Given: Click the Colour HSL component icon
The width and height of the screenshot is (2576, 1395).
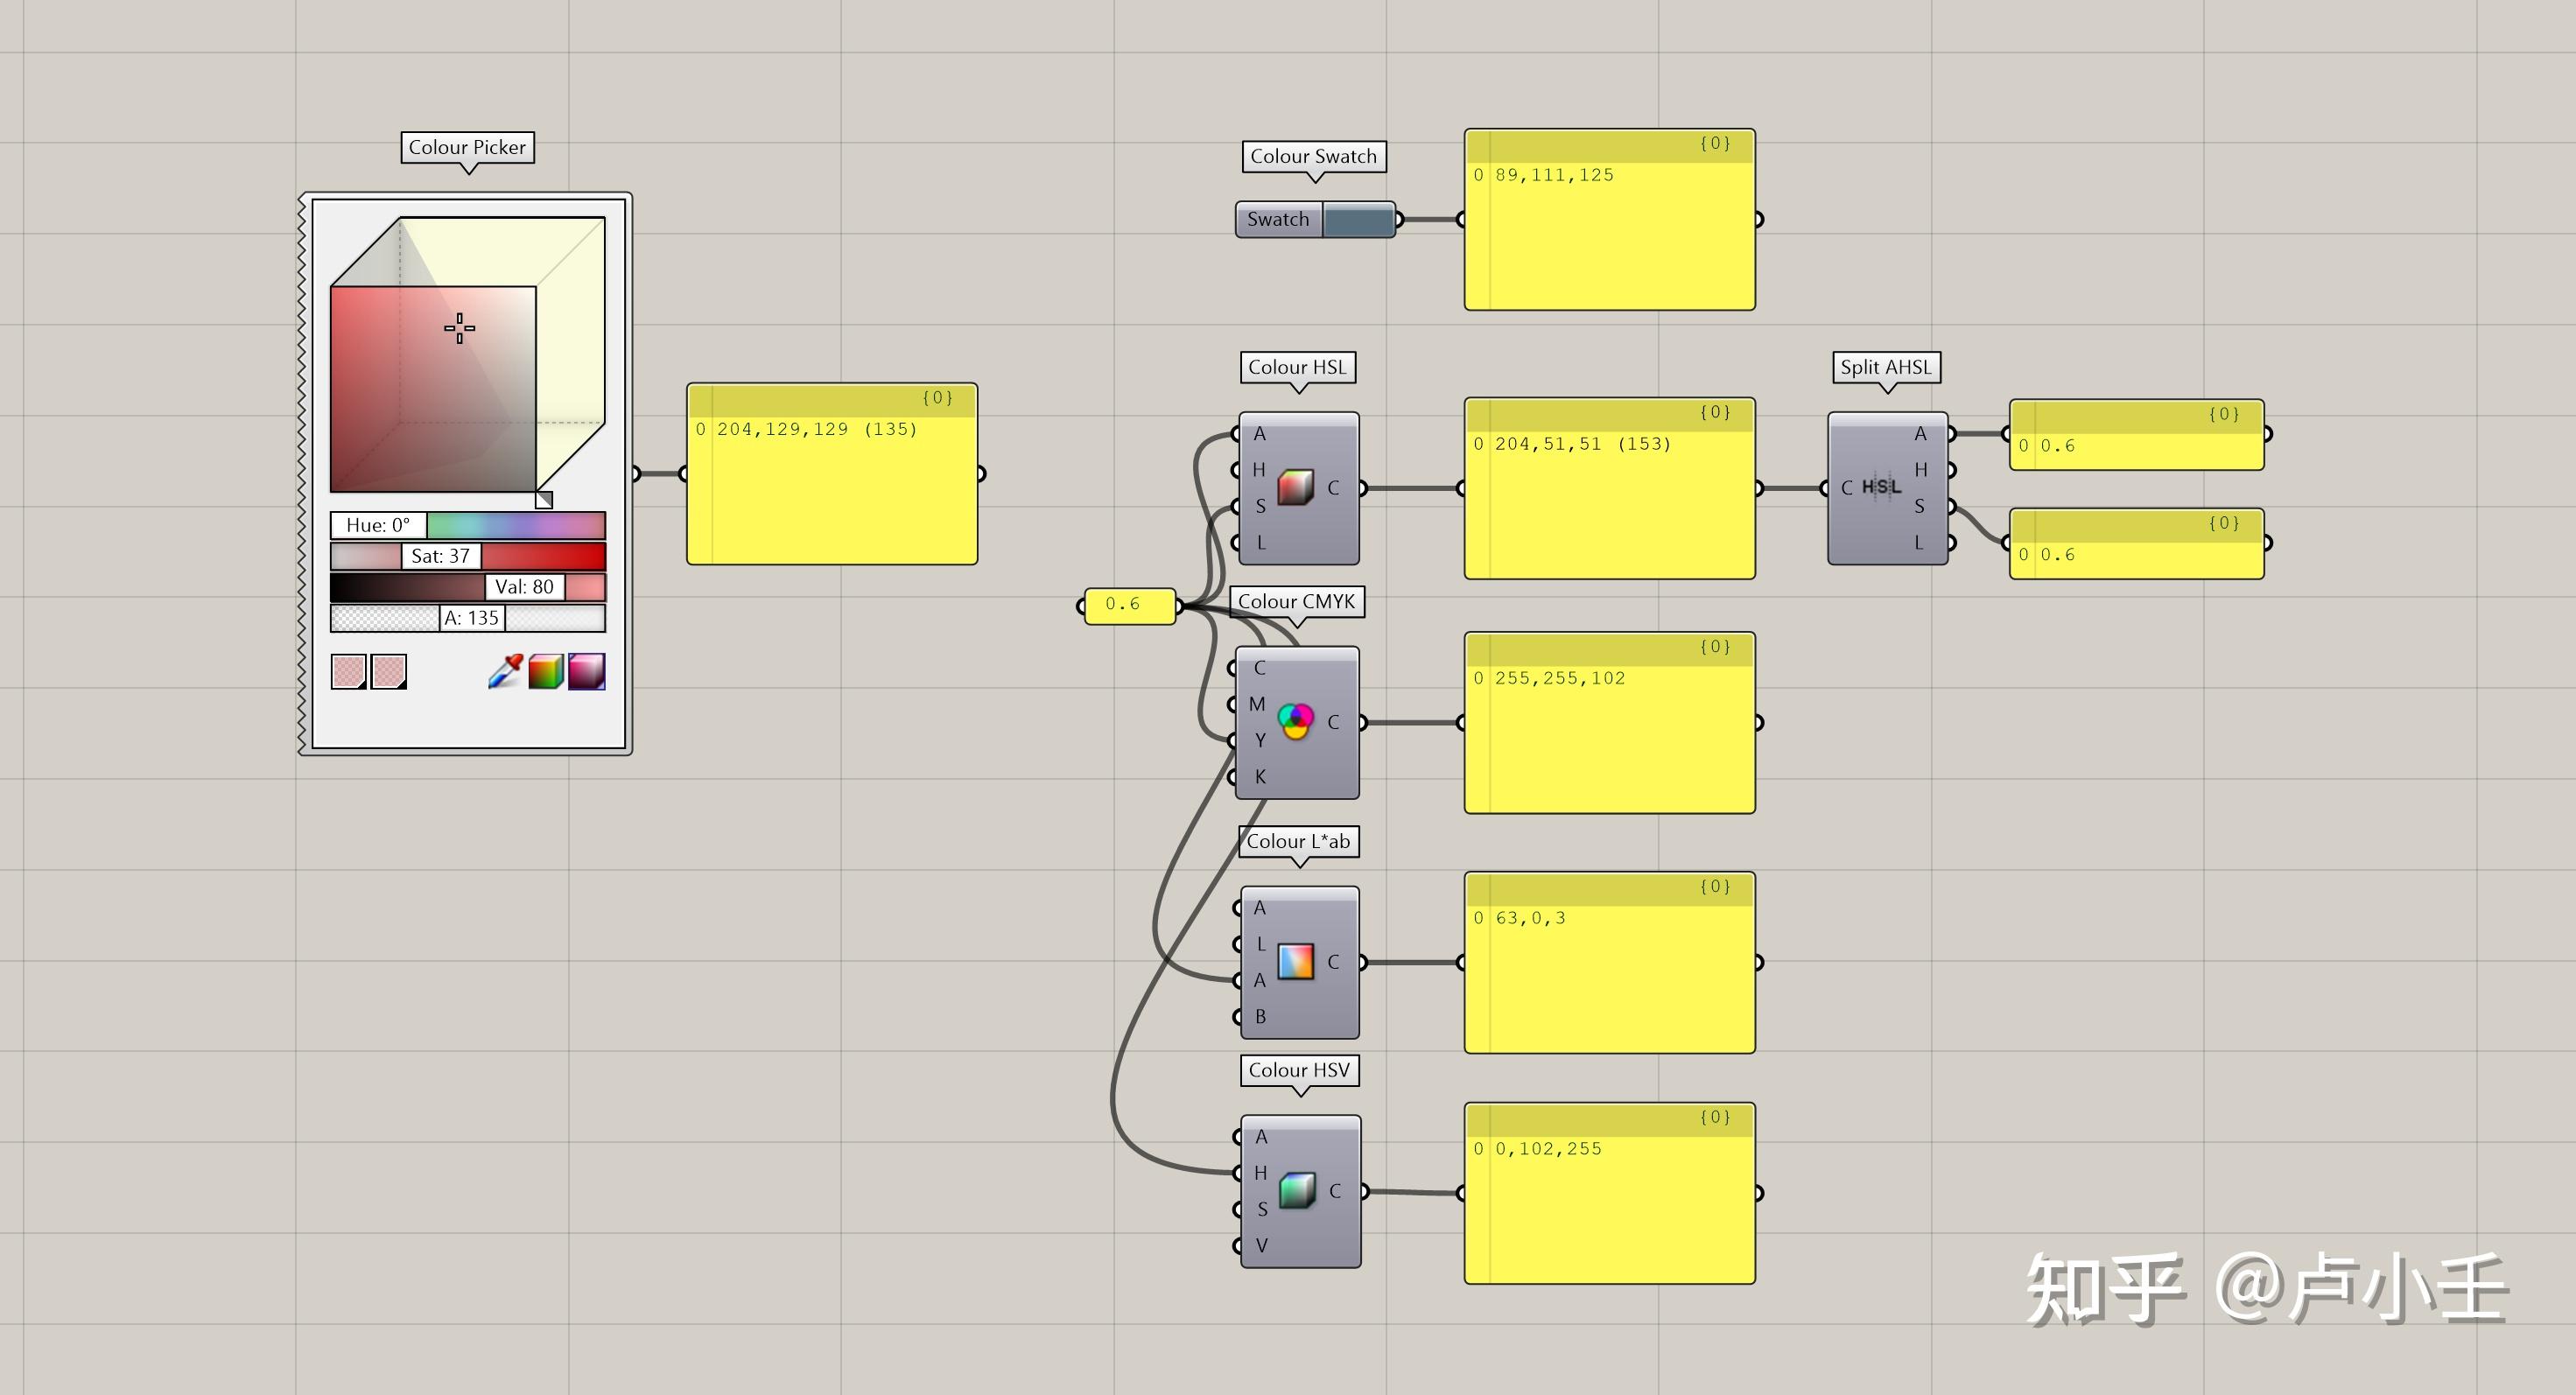Looking at the screenshot, I should 1295,487.
